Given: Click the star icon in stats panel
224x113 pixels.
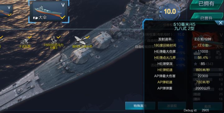Looking at the screenshot, I should click(196, 64).
